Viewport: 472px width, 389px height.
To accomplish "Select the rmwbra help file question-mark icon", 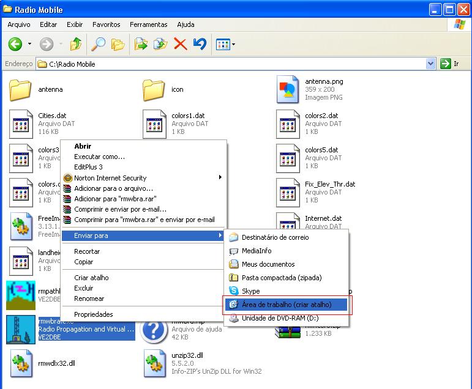I will tap(154, 332).
